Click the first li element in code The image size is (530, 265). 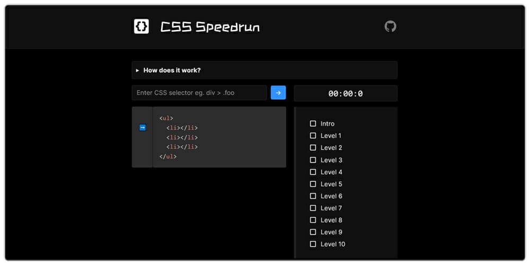pyautogui.click(x=182, y=128)
